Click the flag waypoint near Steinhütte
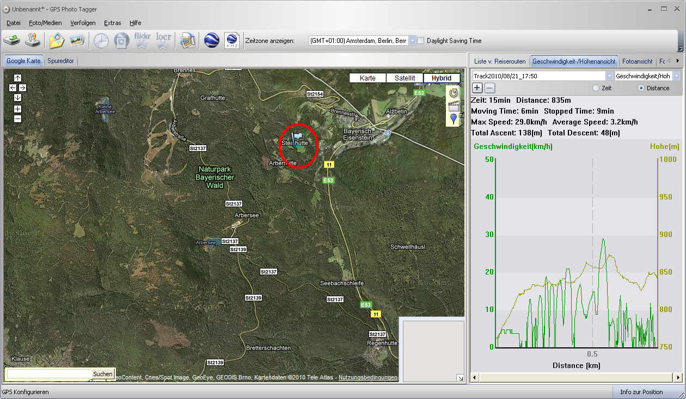 tap(297, 140)
